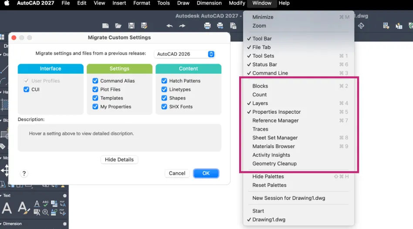The height and width of the screenshot is (229, 413).
Task: Choose Sheet Set Manager in Window menu
Action: pos(298,138)
